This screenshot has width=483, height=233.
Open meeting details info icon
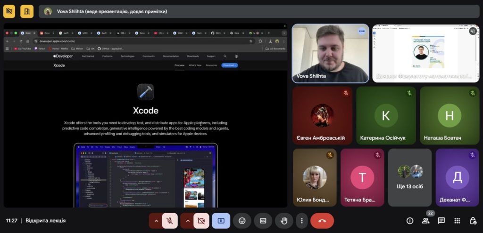pos(410,221)
